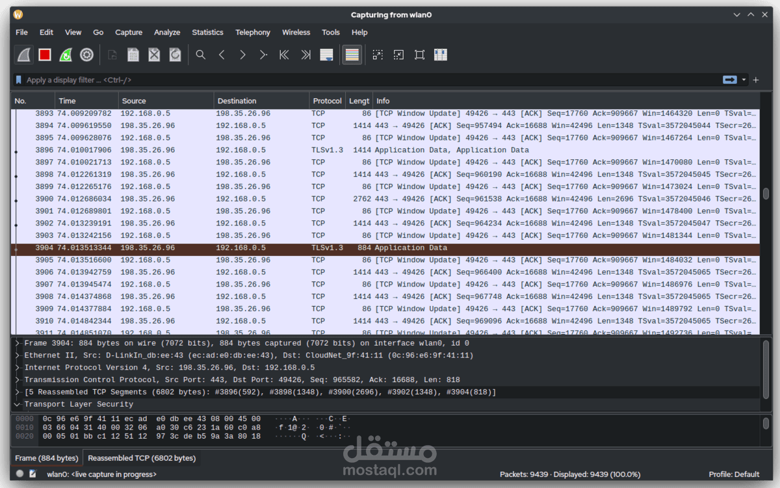Viewport: 780px width, 488px height.
Task: Expand the Ethernet II details row
Action: coord(18,355)
